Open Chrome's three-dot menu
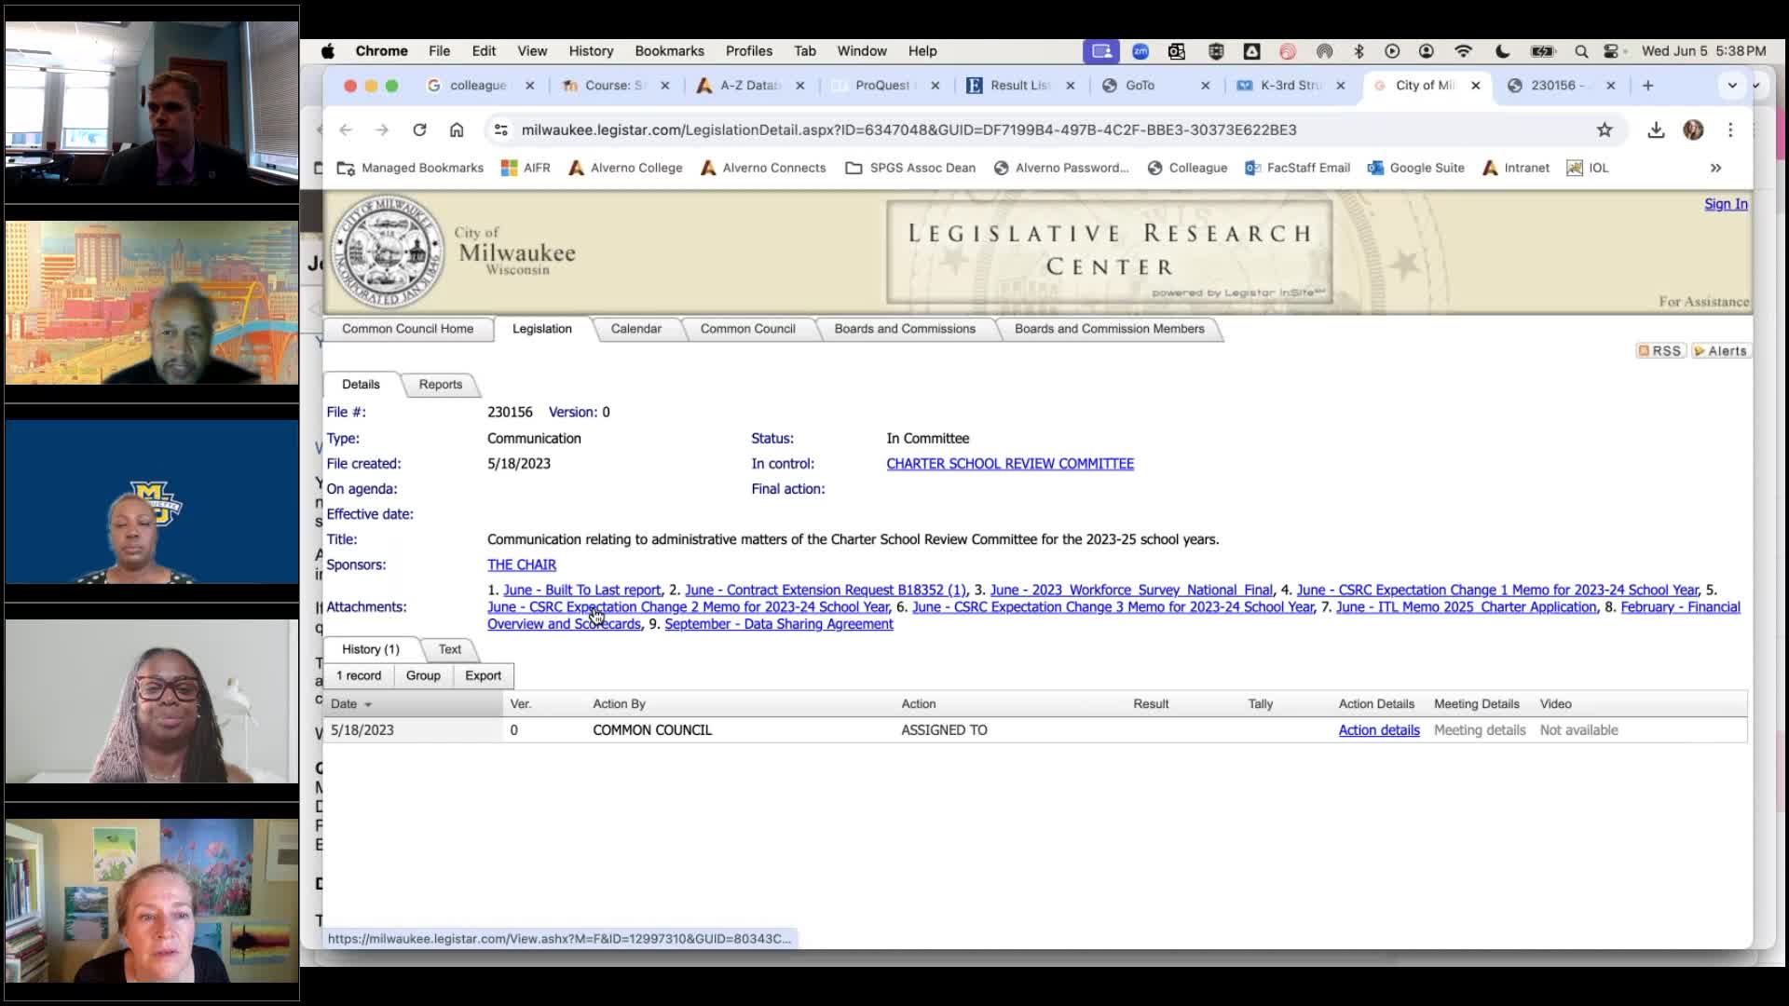Viewport: 1789px width, 1006px height. [x=1730, y=130]
